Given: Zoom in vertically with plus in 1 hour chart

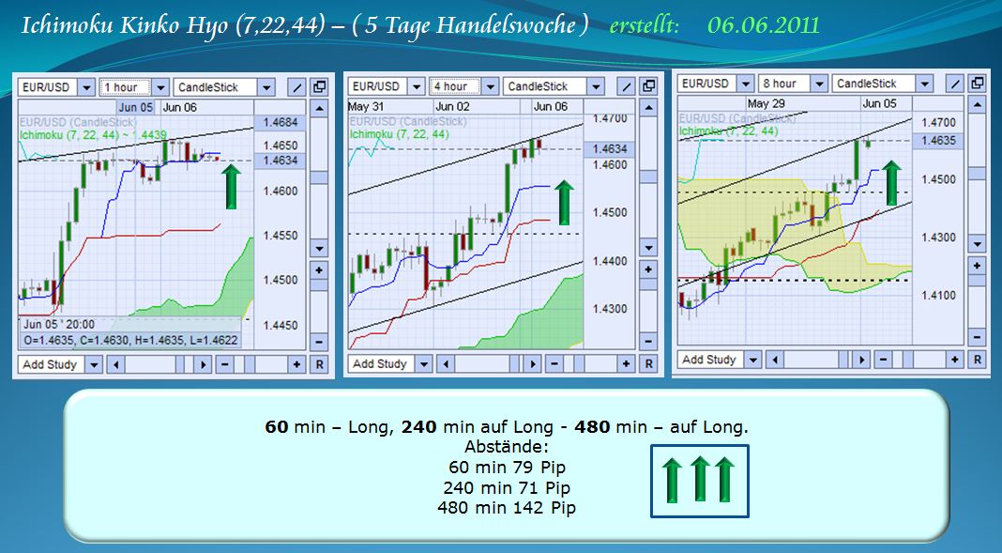Looking at the screenshot, I should pos(319,270).
